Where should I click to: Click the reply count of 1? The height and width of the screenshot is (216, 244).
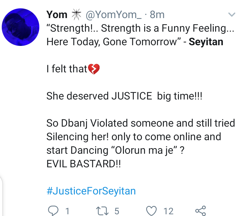67,211
